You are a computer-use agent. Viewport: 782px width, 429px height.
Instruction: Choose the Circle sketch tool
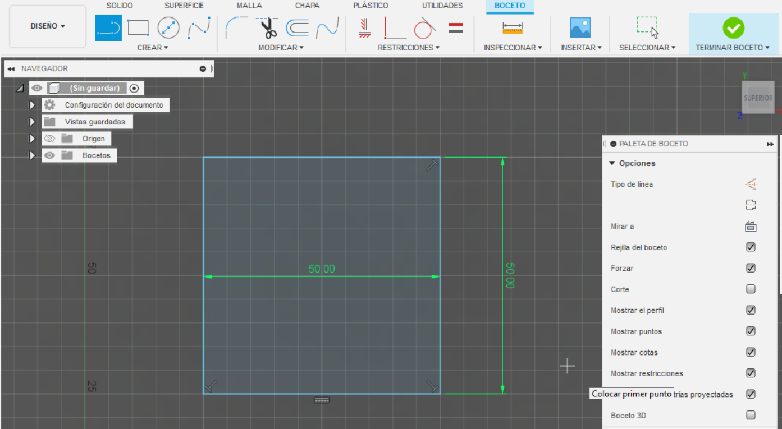(168, 27)
